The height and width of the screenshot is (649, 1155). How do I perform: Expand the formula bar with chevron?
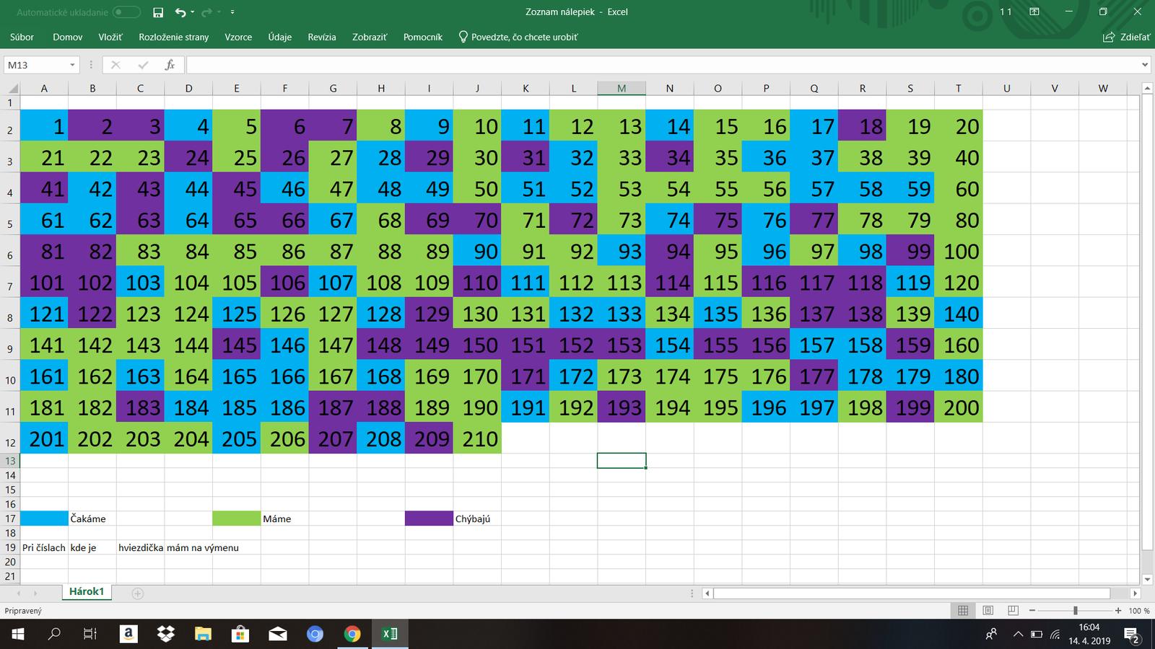coord(1145,65)
